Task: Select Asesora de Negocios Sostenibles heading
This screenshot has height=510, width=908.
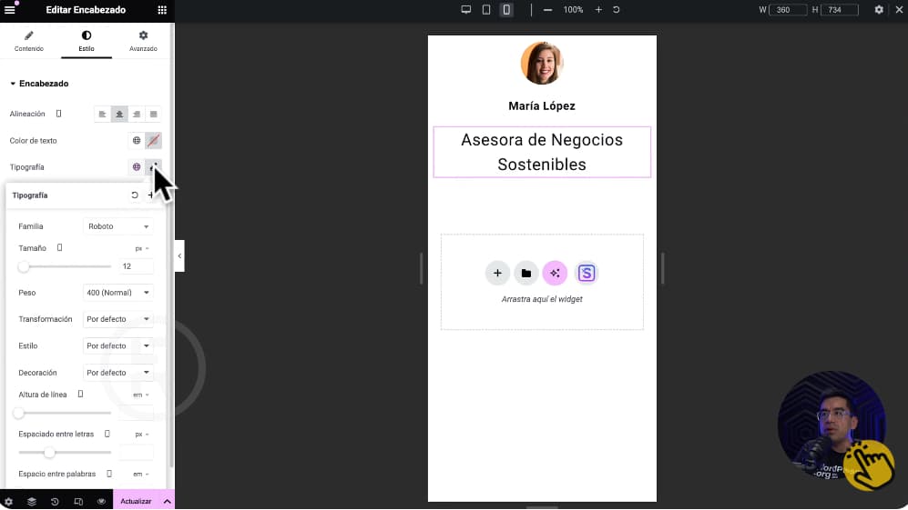Action: point(542,152)
